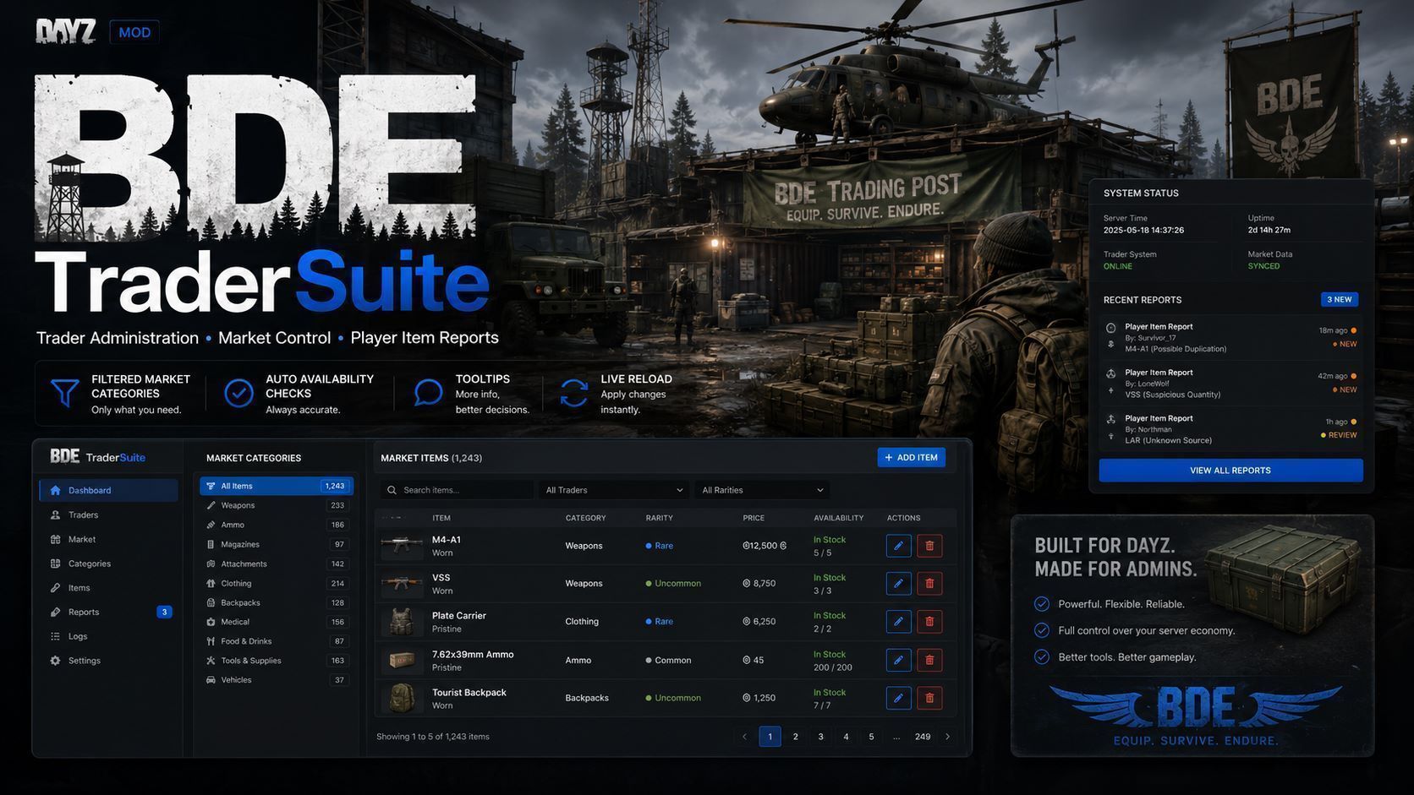Click the Settings gear icon in sidebar
Image resolution: width=1414 pixels, height=795 pixels.
(x=56, y=661)
